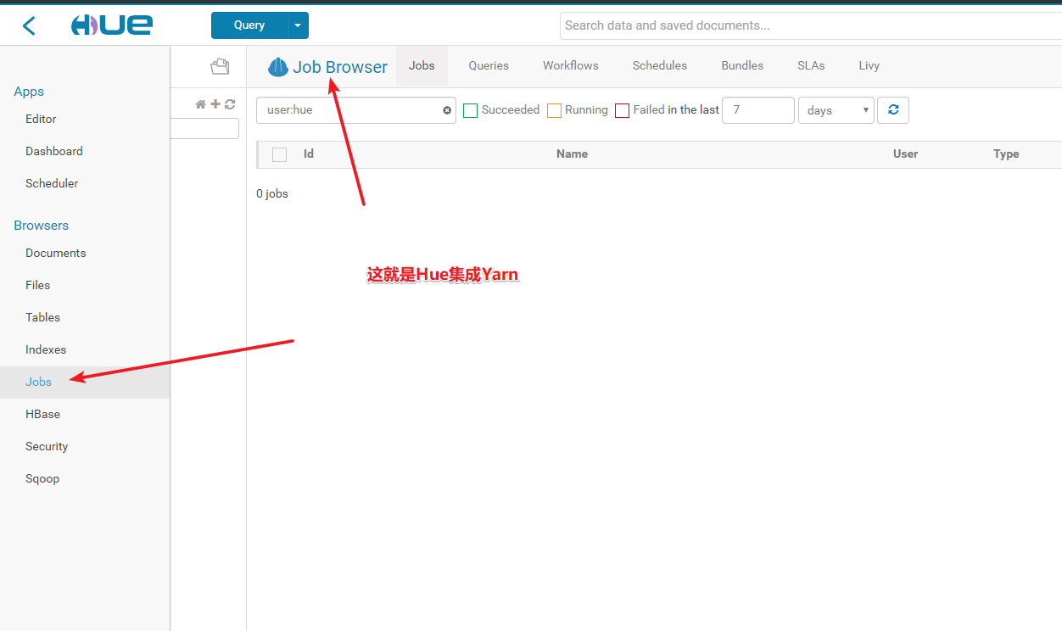The image size is (1062, 631).
Task: Clear the user:hue filter with x icon
Action: [447, 110]
